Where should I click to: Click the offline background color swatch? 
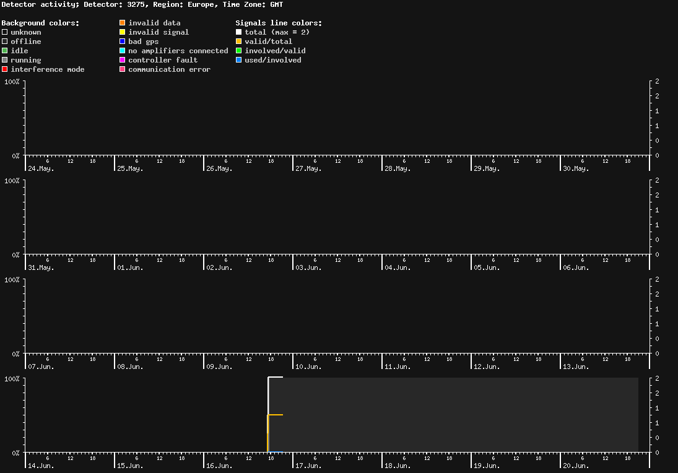pyautogui.click(x=5, y=41)
